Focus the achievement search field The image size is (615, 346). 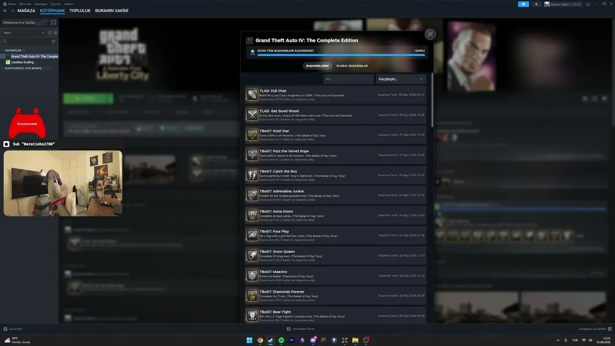tap(348, 79)
